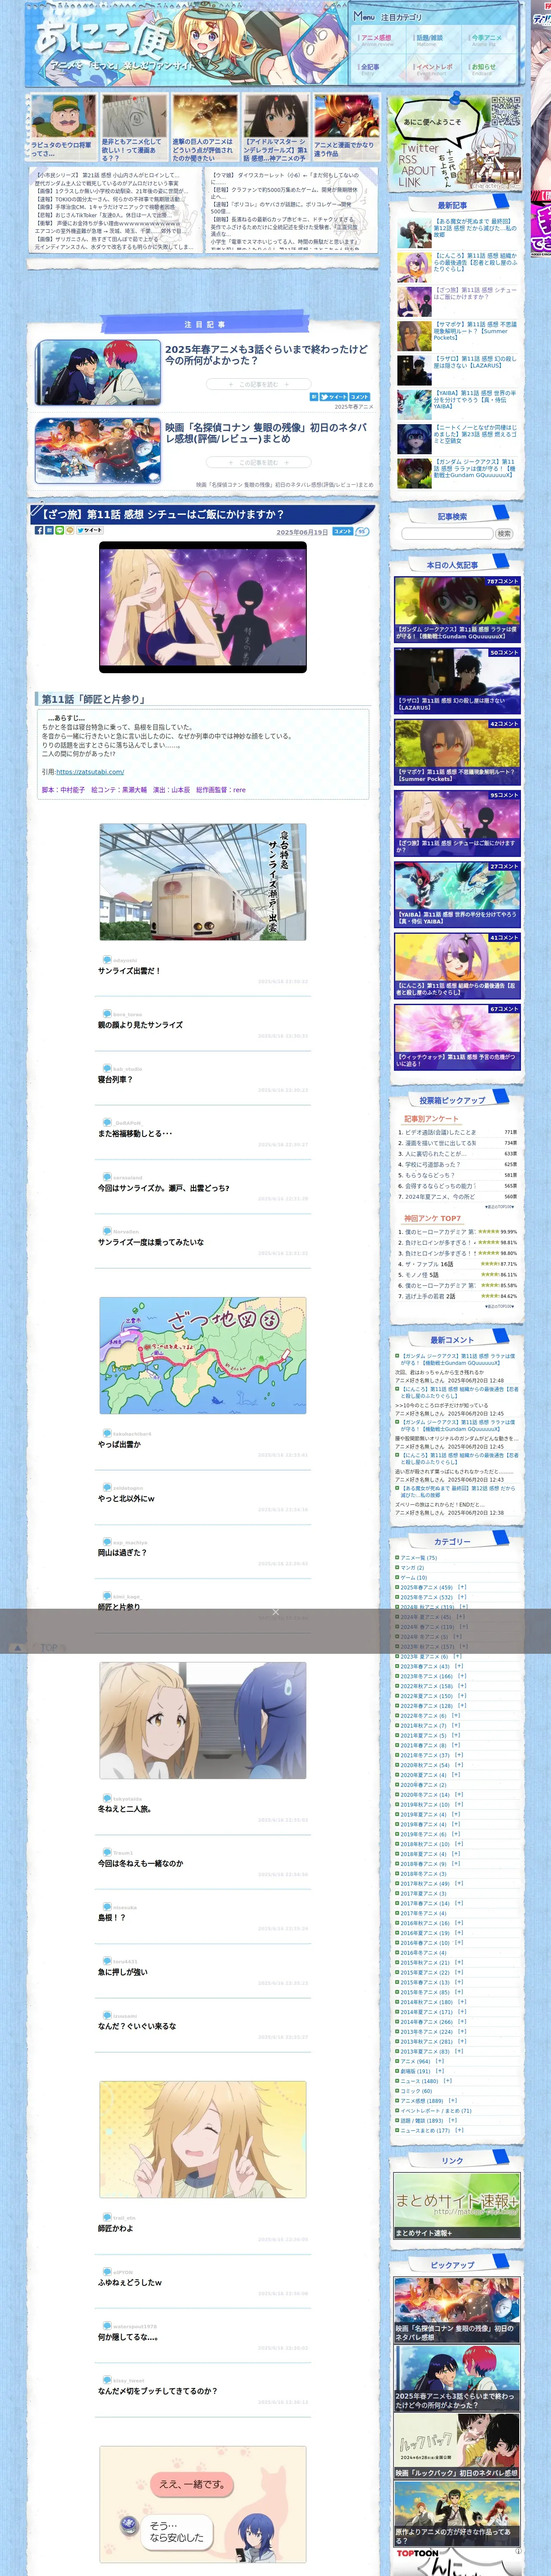Expand the ニュース (1480) category
Screen dimensions: 551x2576
pos(448,2081)
